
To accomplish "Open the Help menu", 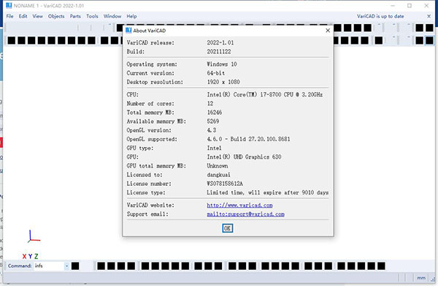I will tap(131, 16).
